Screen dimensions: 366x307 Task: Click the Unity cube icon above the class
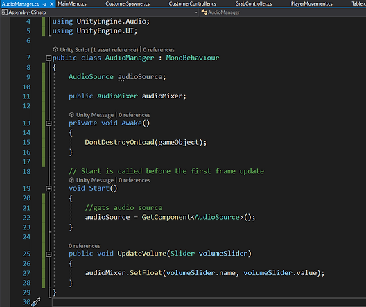[55, 49]
